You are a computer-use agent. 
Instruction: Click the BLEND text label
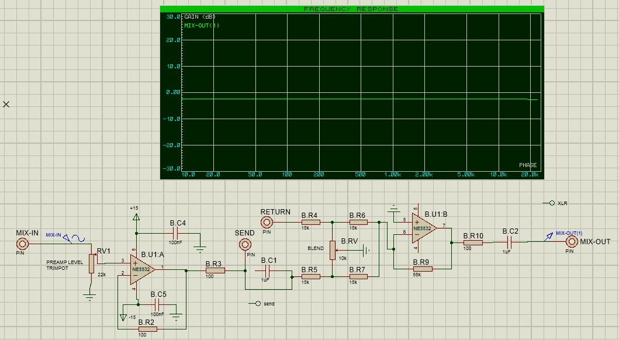316,248
